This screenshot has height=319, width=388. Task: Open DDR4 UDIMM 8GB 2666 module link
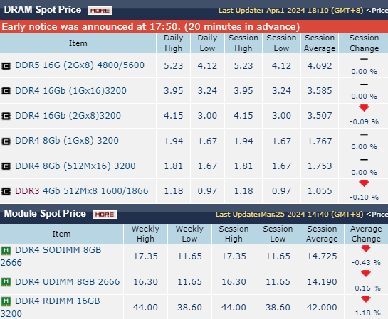pyautogui.click(x=68, y=282)
